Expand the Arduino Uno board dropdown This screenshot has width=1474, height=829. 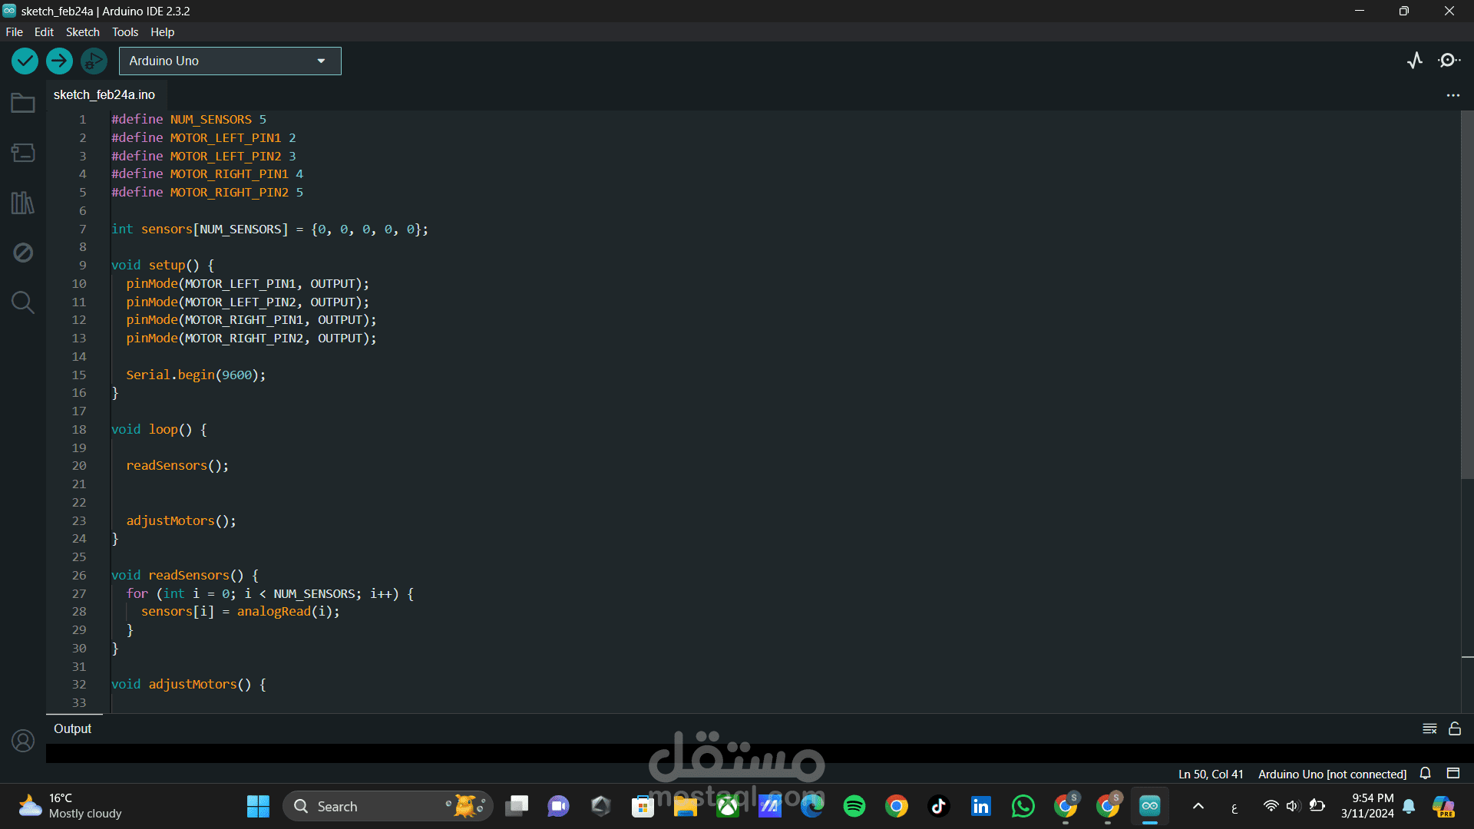point(230,61)
